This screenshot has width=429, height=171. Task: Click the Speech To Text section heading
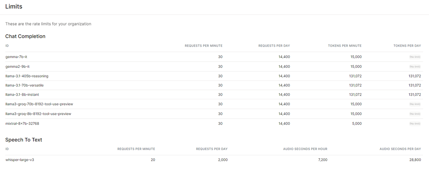tap(23, 140)
